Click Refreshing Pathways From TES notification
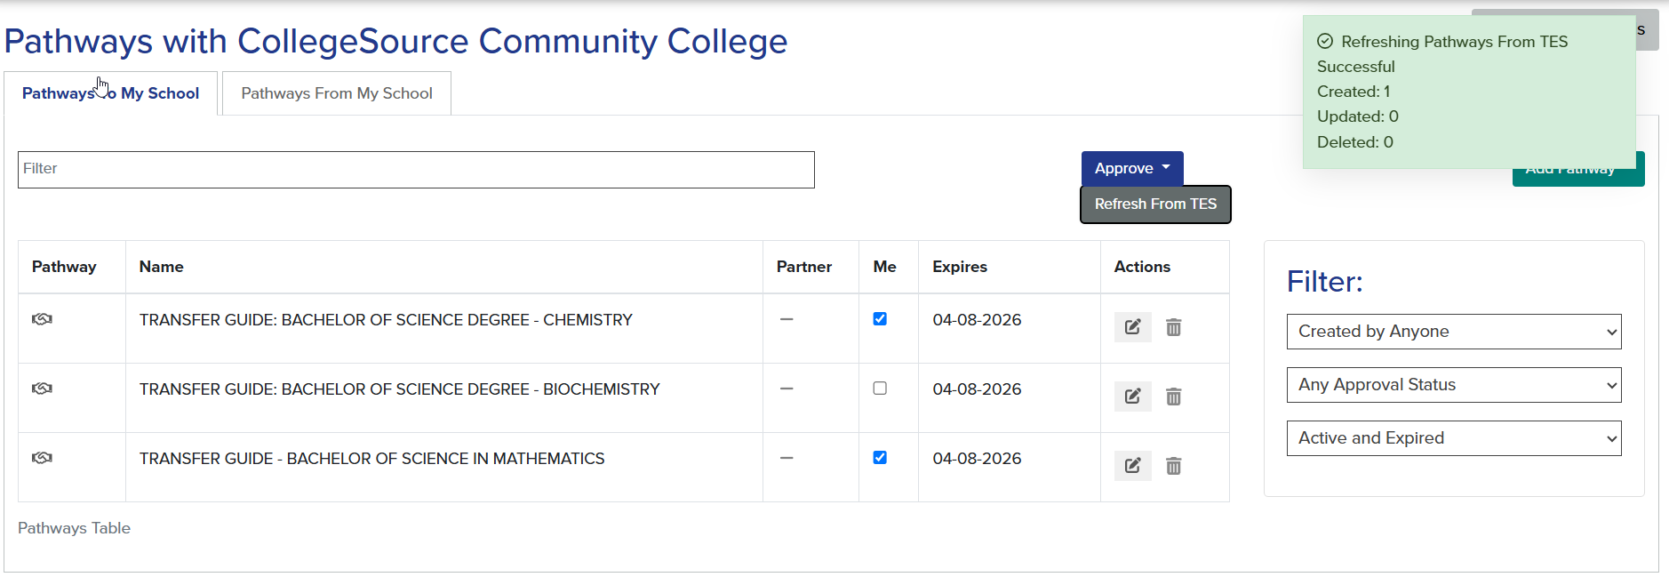 pos(1470,92)
